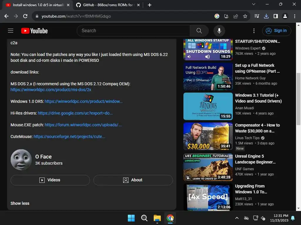Viewport: 301px width, 225px height.
Task: Open Mouse.EXE patch forum link
Action: tap(83, 125)
